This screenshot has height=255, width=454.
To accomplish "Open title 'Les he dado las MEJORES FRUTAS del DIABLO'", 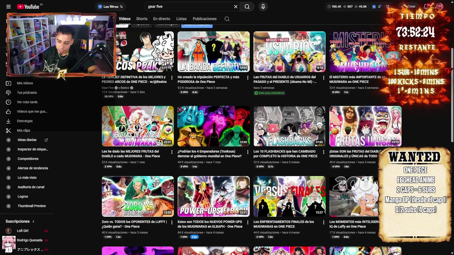I will (x=131, y=154).
